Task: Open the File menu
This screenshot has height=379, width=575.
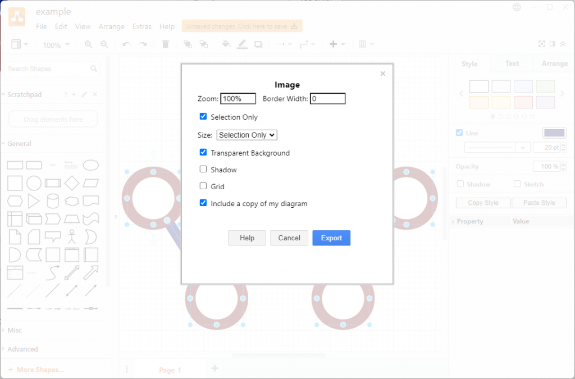Action: 41,26
